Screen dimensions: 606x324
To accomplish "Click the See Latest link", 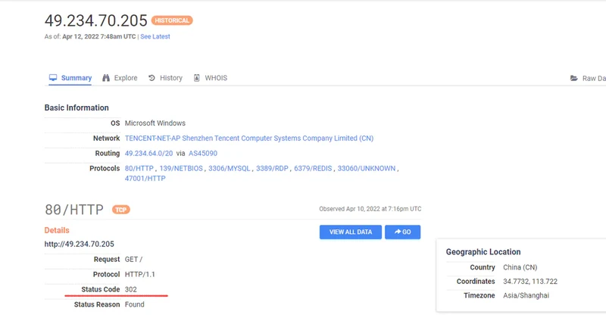I will tap(155, 36).
